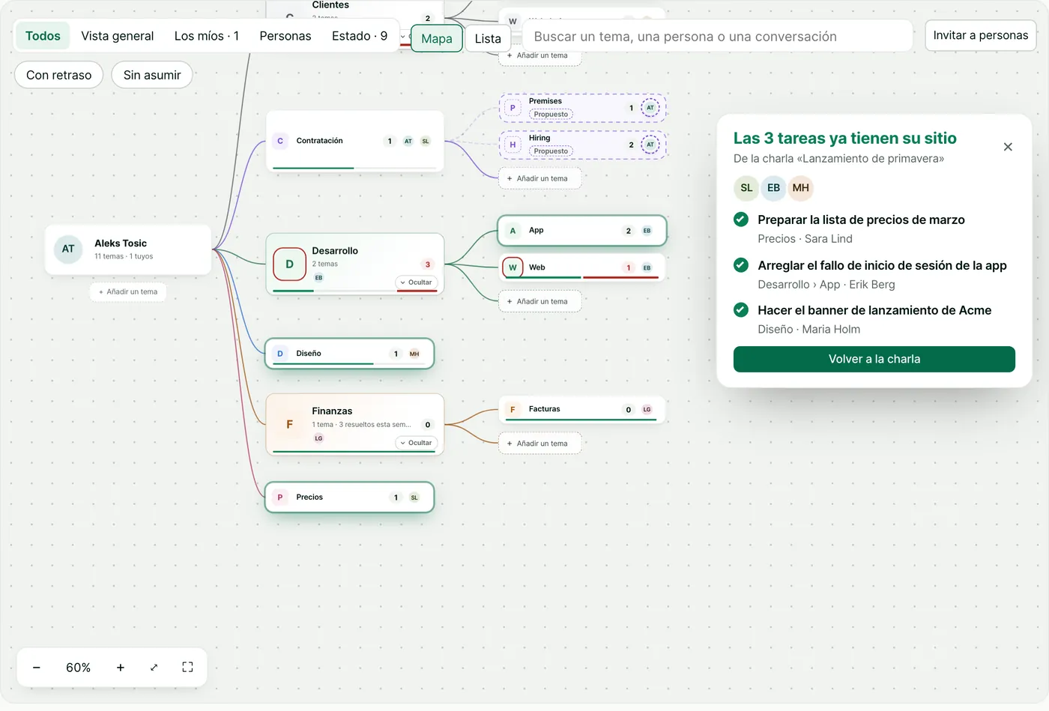Zoom in the map with the plus icon
The image size is (1049, 711).
click(x=120, y=668)
